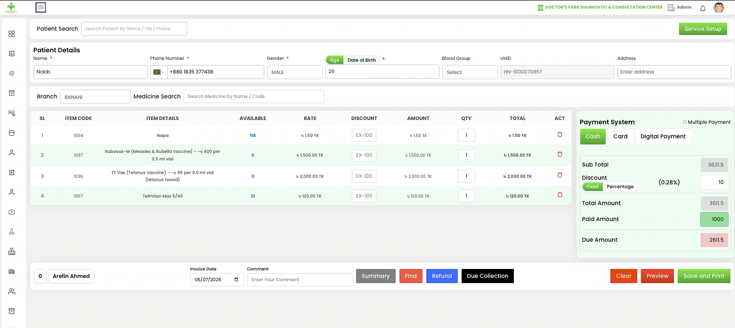Screen dimensions: 735x328
Task: Open the Branch BANANI dropdown
Action: coord(95,97)
